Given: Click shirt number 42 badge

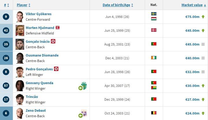Looking at the screenshot, I should coord(6,31).
